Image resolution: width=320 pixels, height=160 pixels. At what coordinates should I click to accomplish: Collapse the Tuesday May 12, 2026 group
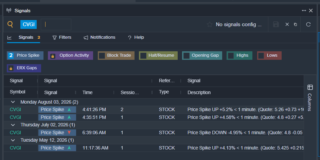coord(13,140)
